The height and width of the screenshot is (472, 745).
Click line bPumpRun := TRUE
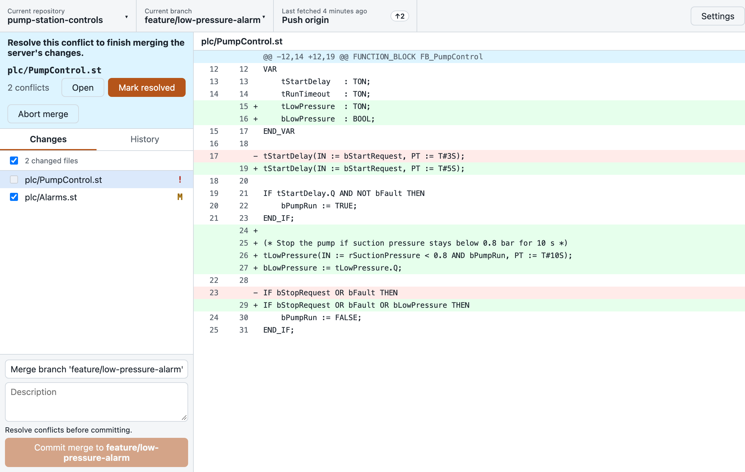point(469,206)
